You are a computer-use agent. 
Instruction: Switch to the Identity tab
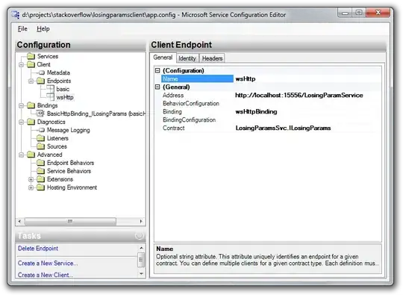[187, 58]
